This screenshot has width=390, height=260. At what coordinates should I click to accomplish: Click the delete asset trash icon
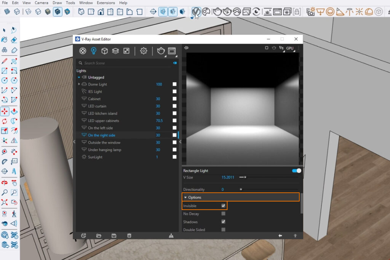129,236
